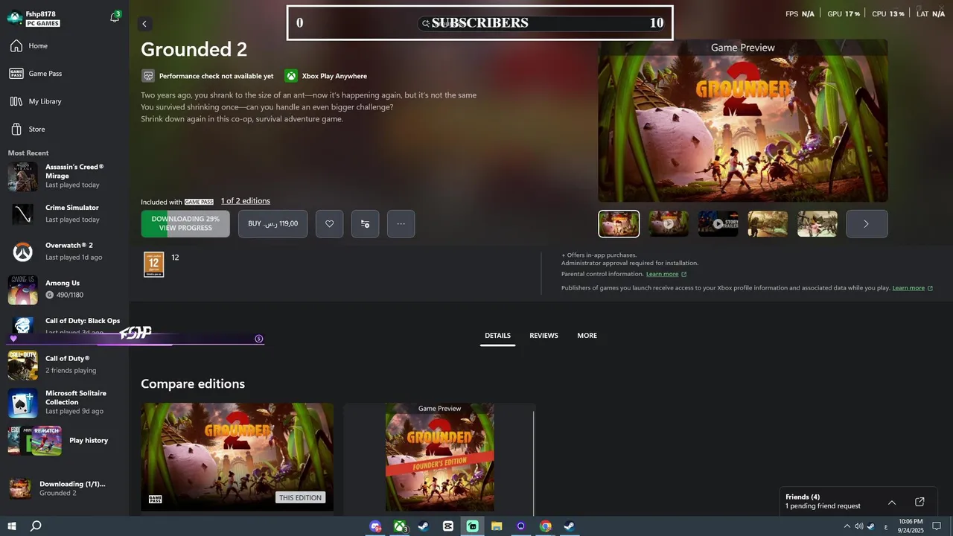
Task: Click the FPS N/A overlay readout
Action: pyautogui.click(x=800, y=14)
